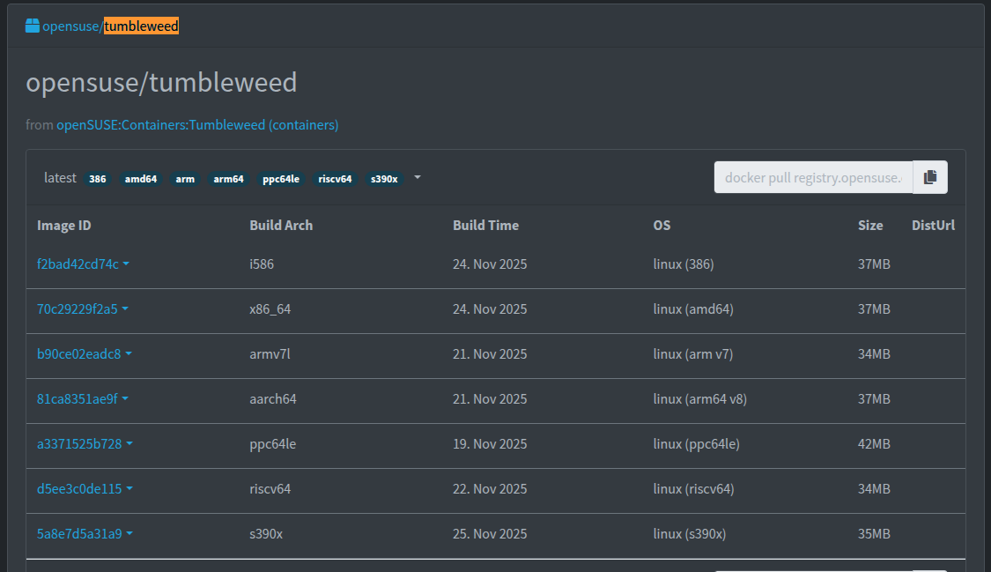The height and width of the screenshot is (572, 991).
Task: Click the highlighted tumbleweed breadcrumb link
Action: [x=141, y=26]
